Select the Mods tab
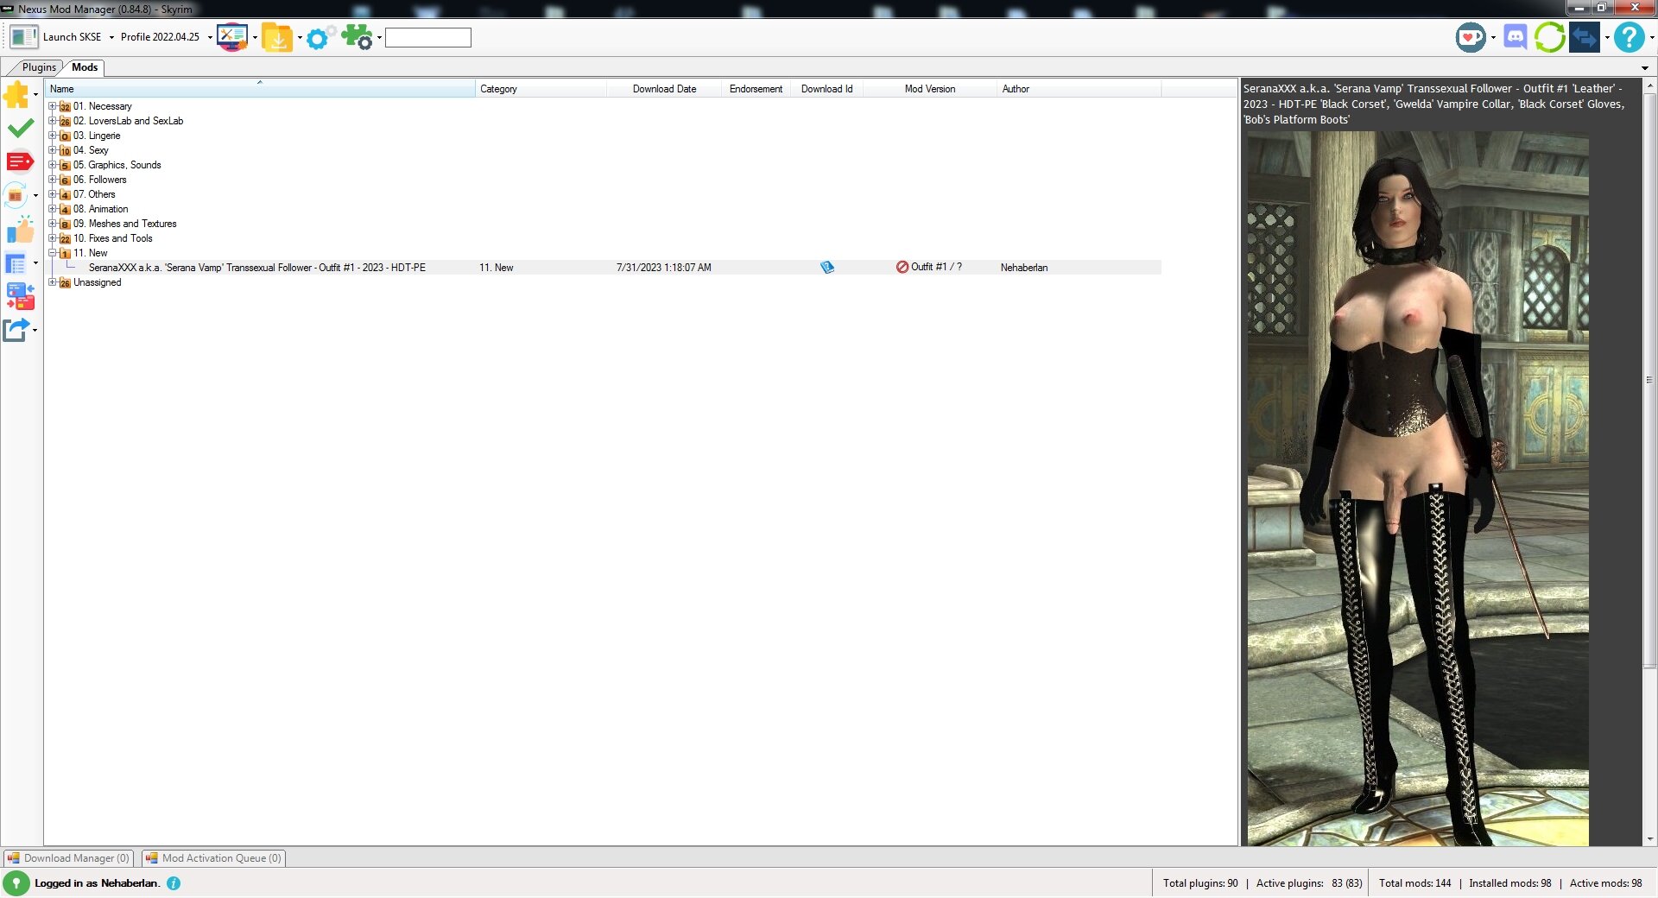Image resolution: width=1658 pixels, height=898 pixels. pos(85,67)
